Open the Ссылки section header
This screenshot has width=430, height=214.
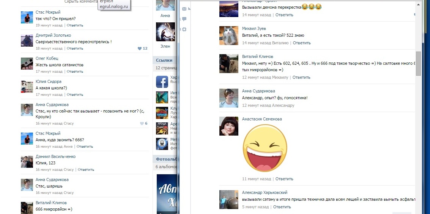[164, 60]
